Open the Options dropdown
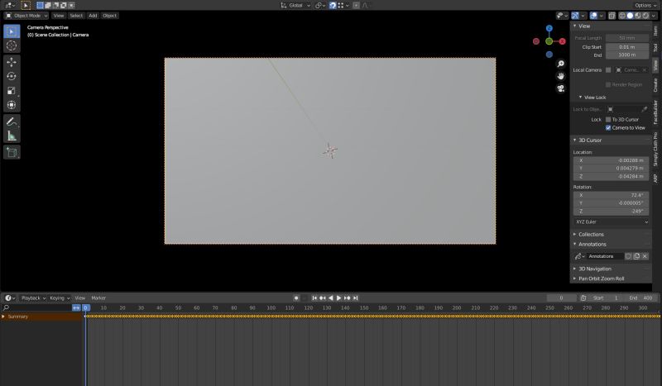This screenshot has width=662, height=386. pyautogui.click(x=645, y=5)
